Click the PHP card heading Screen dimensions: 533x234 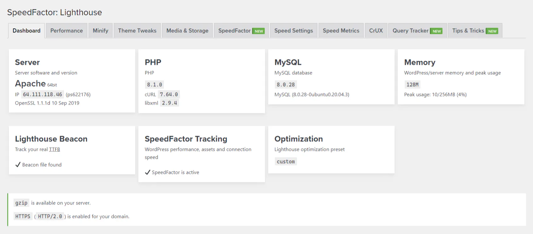153,62
